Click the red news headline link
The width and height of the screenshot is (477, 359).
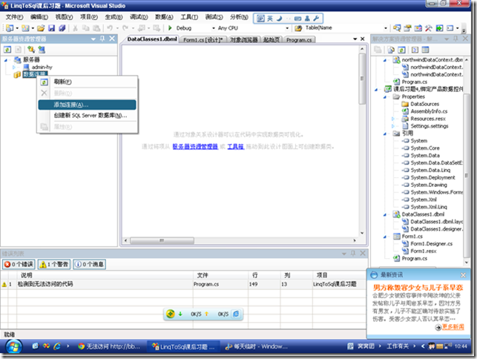(x=418, y=288)
